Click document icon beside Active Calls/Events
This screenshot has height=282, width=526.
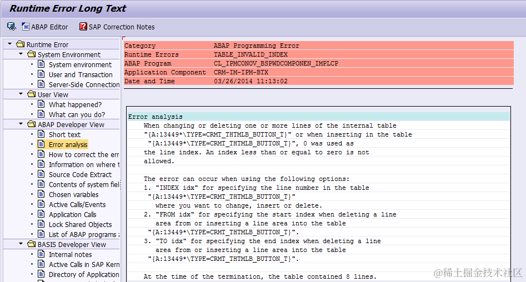tap(41, 204)
